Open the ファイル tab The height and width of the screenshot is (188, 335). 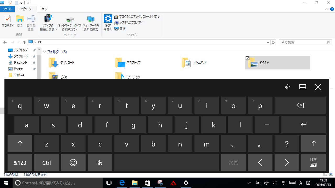[7, 9]
